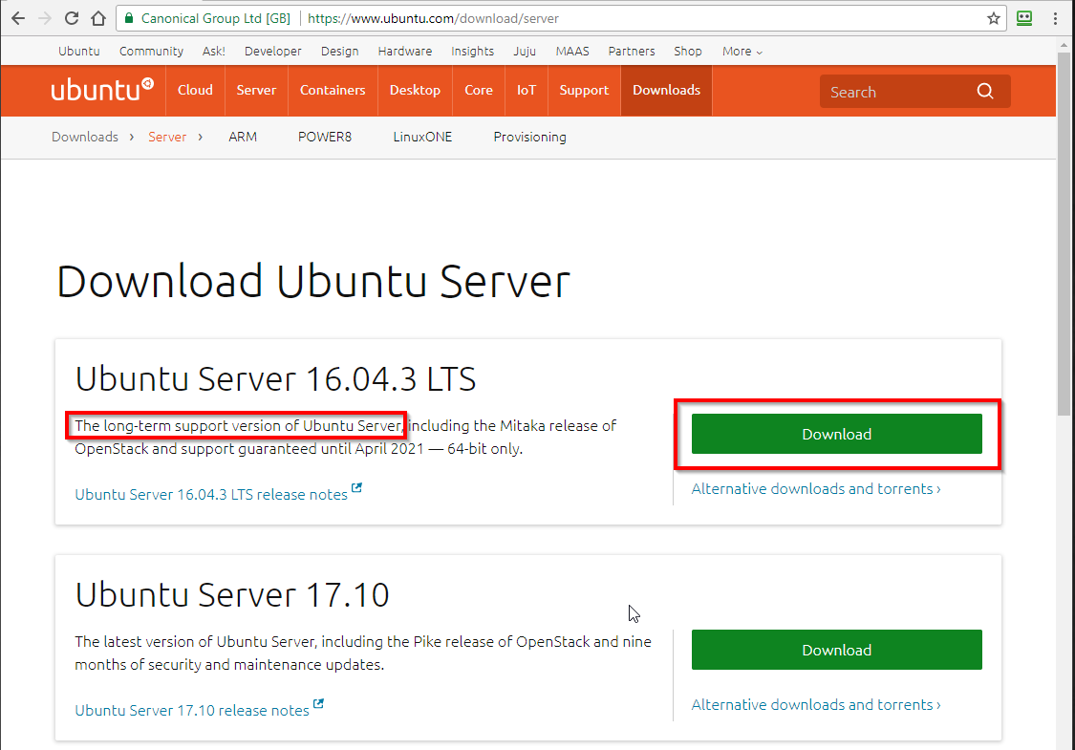Go to browser home via the home icon

click(x=98, y=17)
